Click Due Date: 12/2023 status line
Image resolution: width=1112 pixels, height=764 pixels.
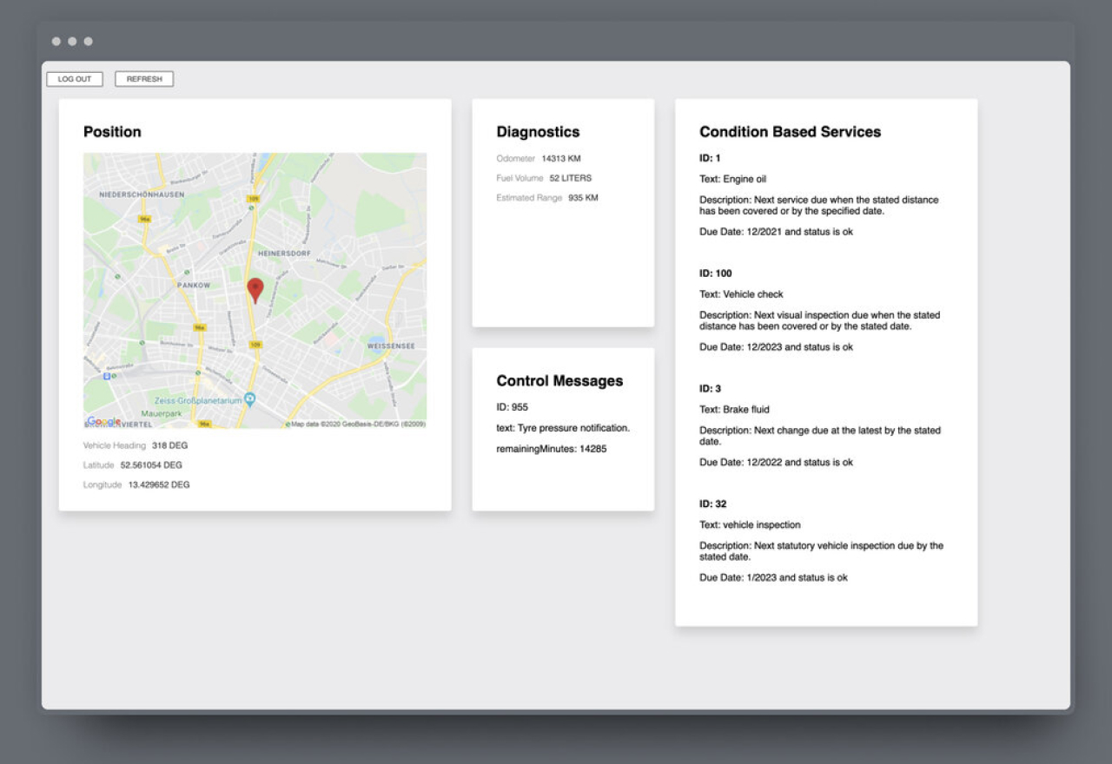coord(777,347)
